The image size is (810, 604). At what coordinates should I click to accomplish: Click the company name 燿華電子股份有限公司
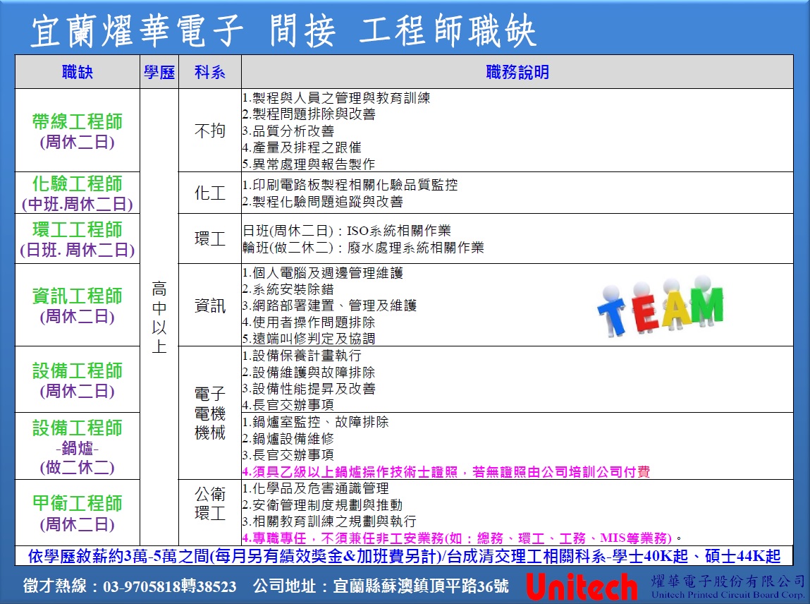point(728,581)
